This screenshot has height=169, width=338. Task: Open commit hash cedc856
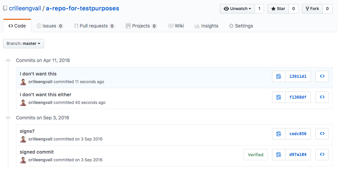pyautogui.click(x=298, y=134)
